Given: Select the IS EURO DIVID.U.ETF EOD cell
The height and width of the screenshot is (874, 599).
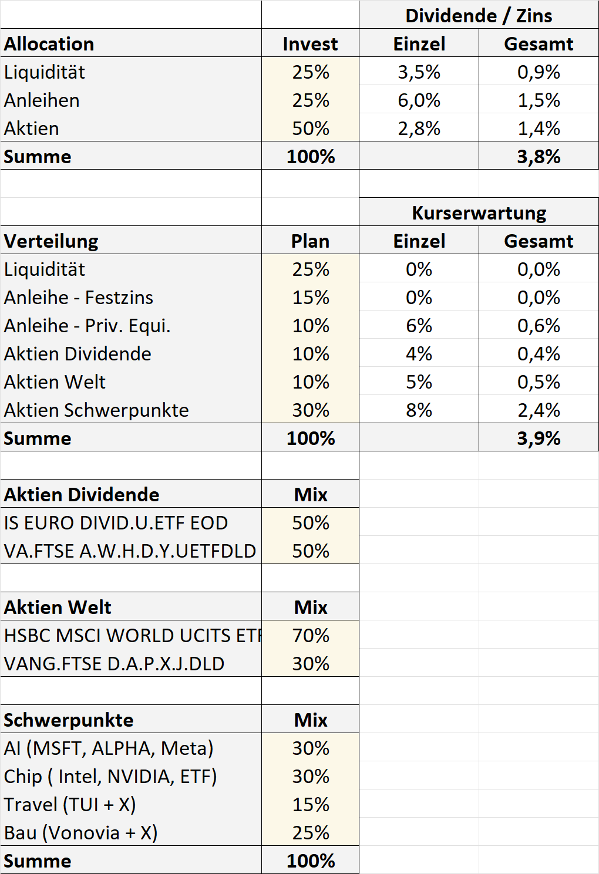Looking at the screenshot, I should [x=116, y=523].
